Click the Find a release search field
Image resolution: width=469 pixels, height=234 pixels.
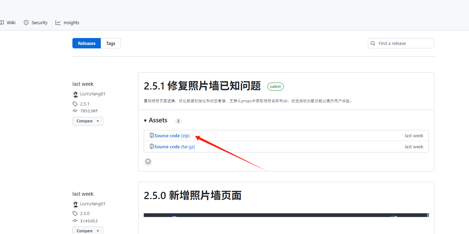pyautogui.click(x=404, y=43)
